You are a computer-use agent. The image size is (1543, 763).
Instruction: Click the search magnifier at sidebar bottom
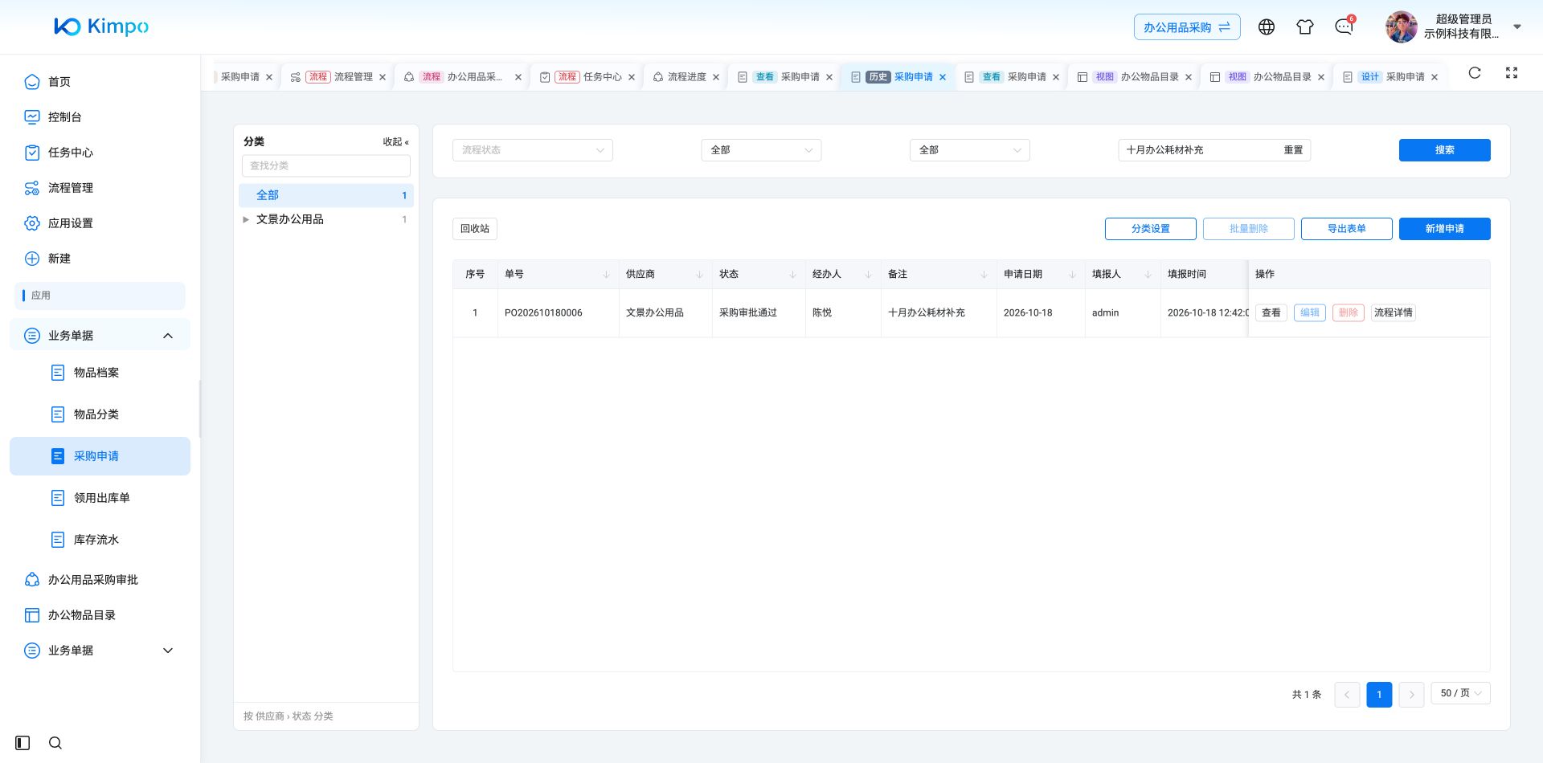[x=55, y=743]
